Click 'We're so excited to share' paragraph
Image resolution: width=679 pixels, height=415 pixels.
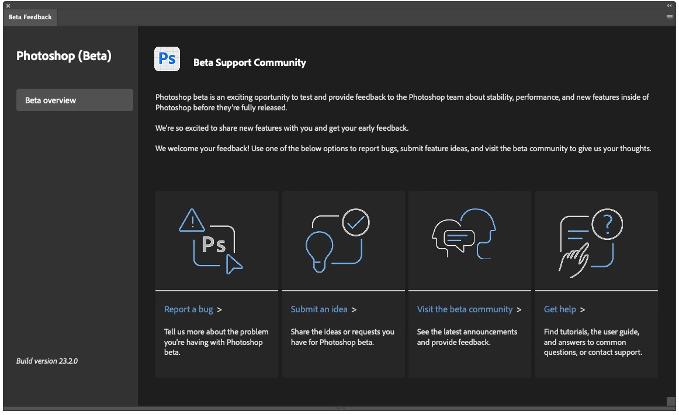(x=282, y=128)
